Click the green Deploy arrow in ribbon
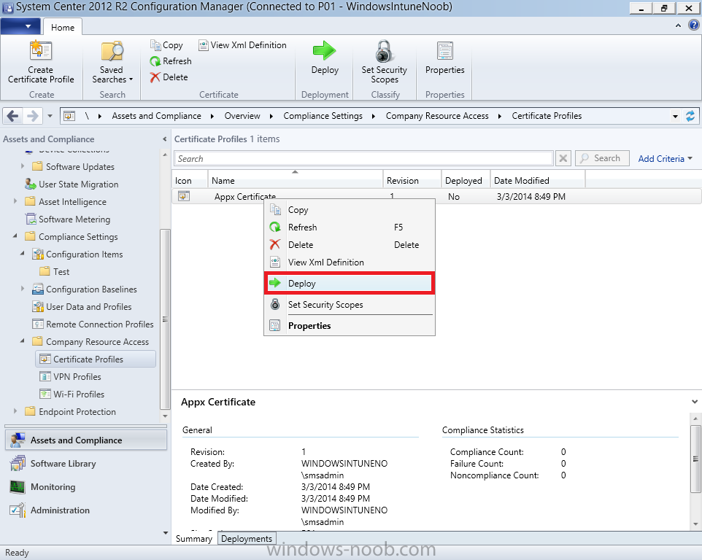The image size is (702, 560). (x=325, y=50)
